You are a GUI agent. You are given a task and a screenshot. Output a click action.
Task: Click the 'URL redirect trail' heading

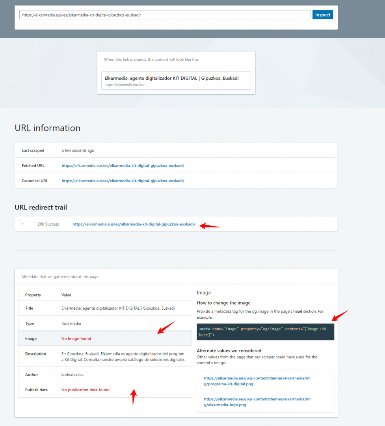coord(41,207)
